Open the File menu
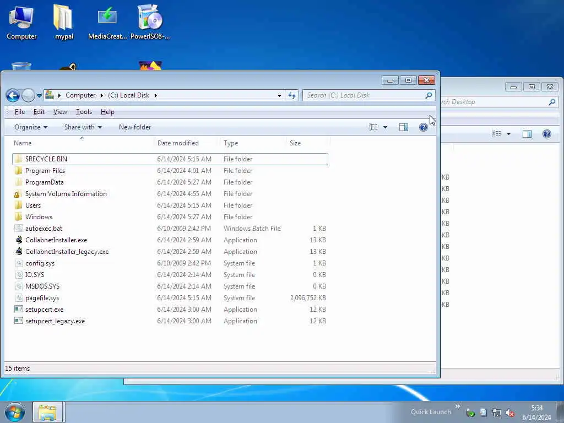Viewport: 564px width, 423px height. click(20, 112)
